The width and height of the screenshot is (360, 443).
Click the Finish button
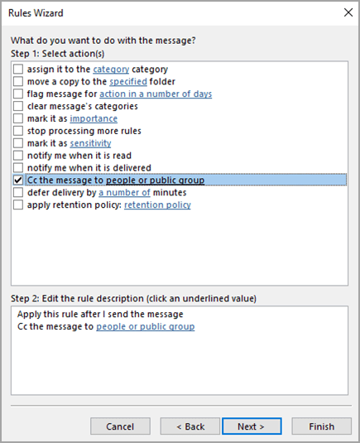[x=321, y=426]
